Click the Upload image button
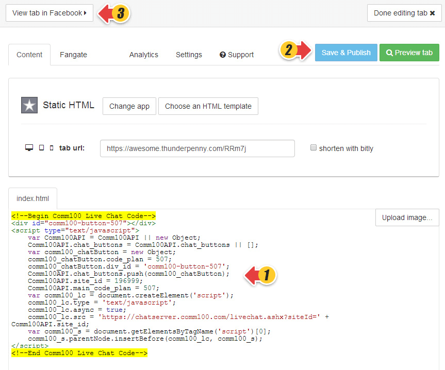Screen dimensions: 445x370 [x=407, y=217]
